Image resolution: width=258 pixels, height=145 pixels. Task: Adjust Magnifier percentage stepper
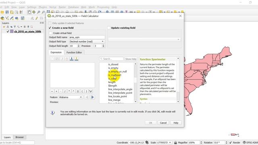pos(201,143)
